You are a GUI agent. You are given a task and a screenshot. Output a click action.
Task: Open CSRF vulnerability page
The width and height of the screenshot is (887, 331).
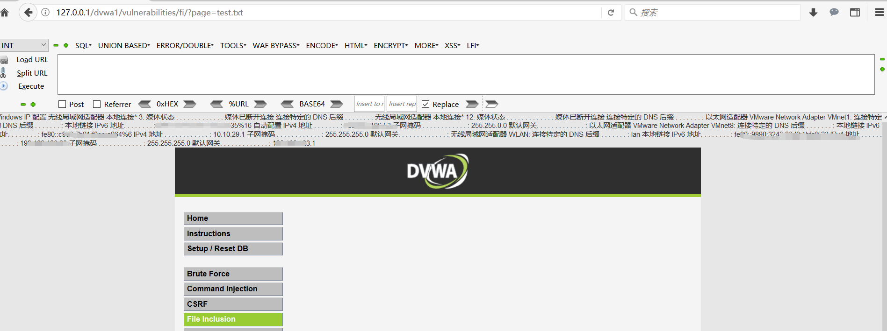point(233,304)
